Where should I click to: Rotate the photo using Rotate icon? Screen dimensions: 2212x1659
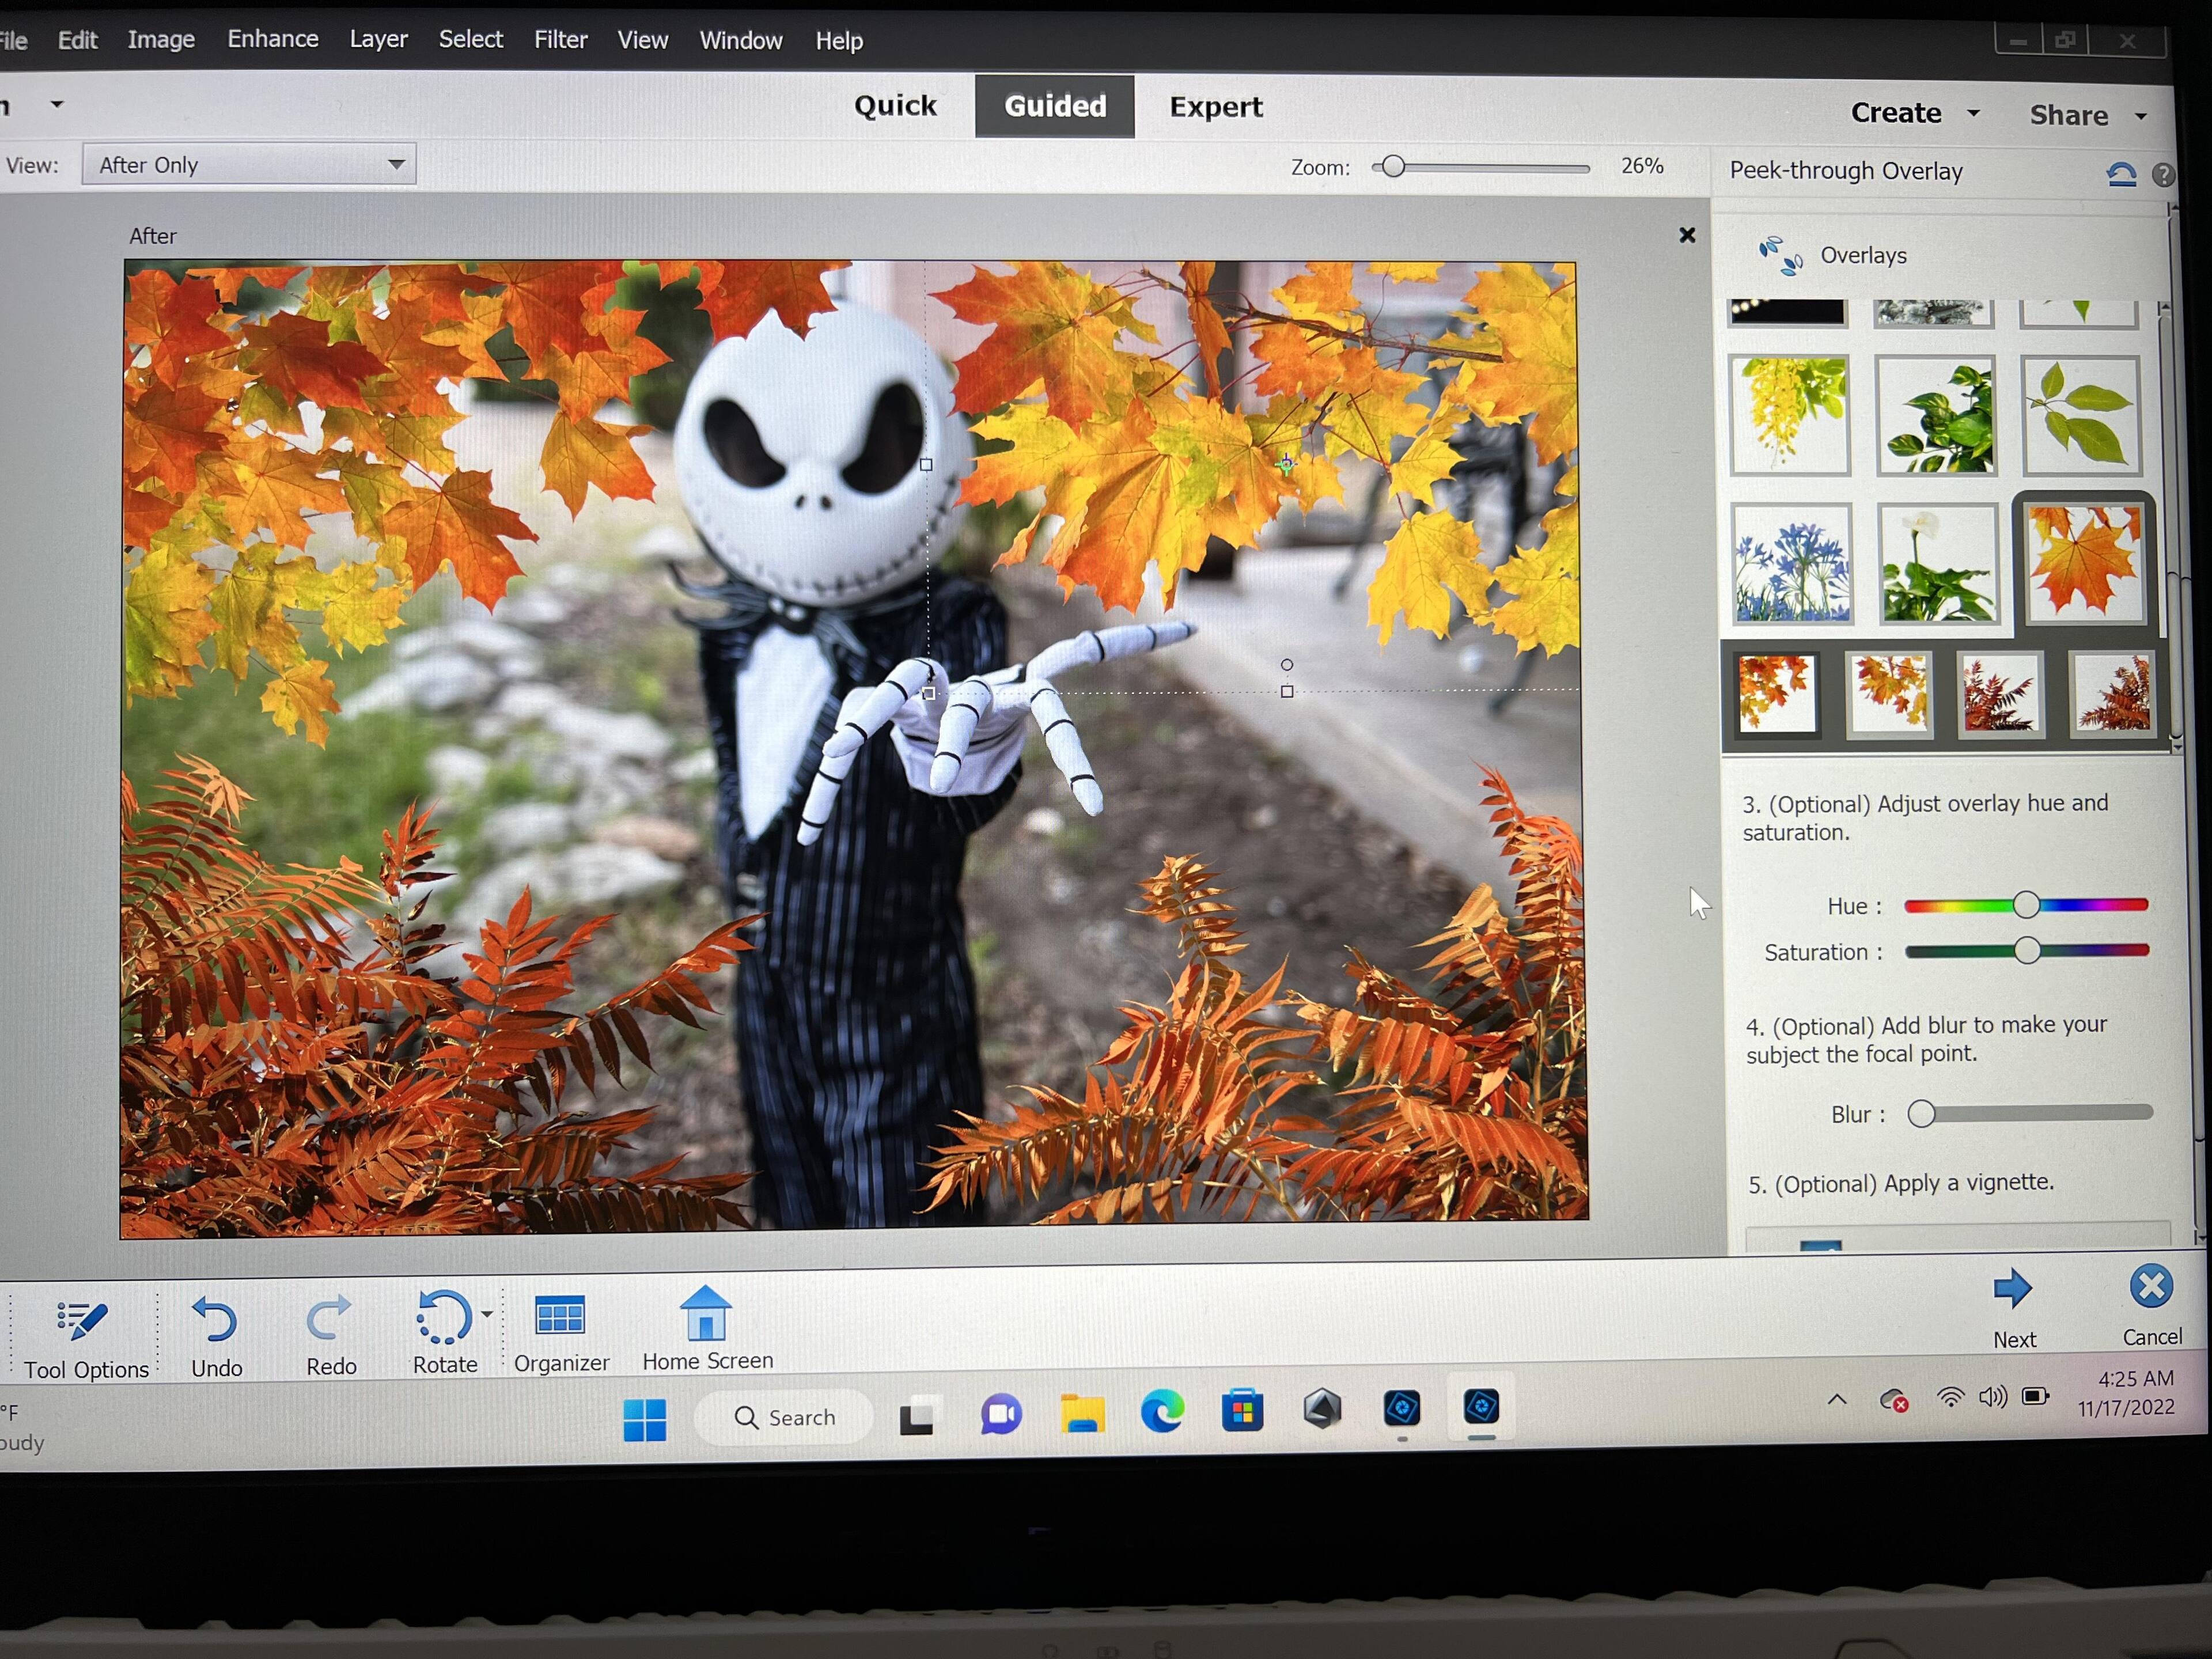point(442,1318)
